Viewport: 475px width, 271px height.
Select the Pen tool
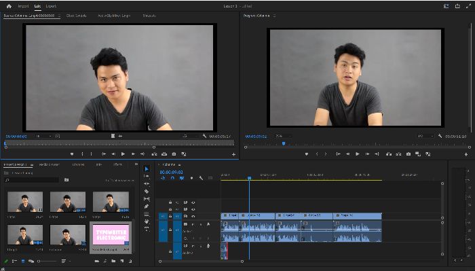[x=147, y=206]
